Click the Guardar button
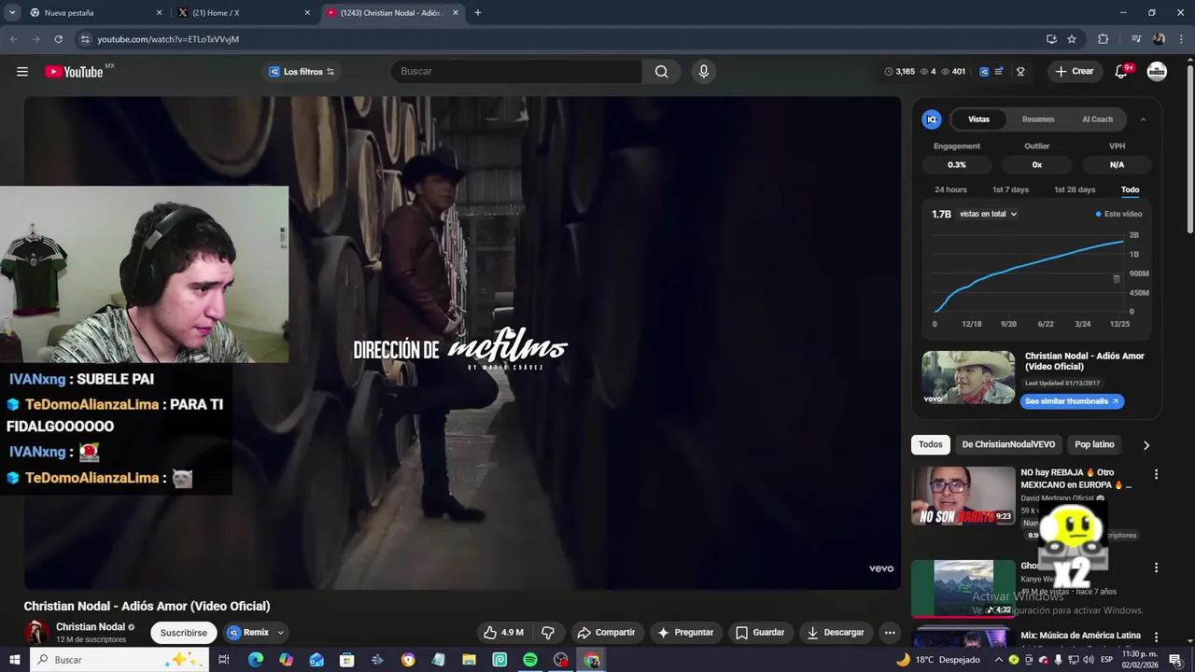 760,633
